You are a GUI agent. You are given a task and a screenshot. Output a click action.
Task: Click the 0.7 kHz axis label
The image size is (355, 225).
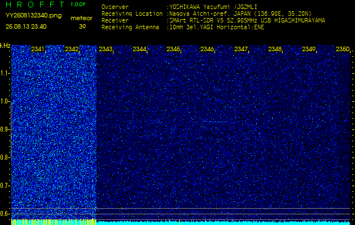coord(5,186)
